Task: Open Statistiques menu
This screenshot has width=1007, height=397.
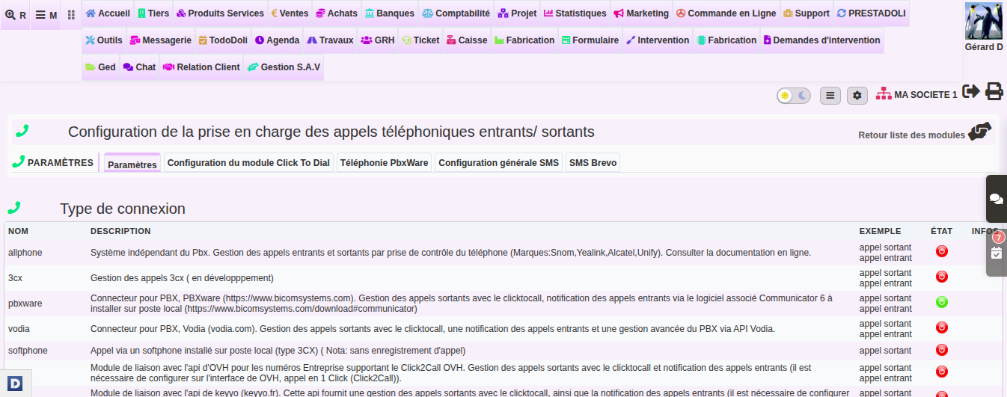Action: coord(575,13)
